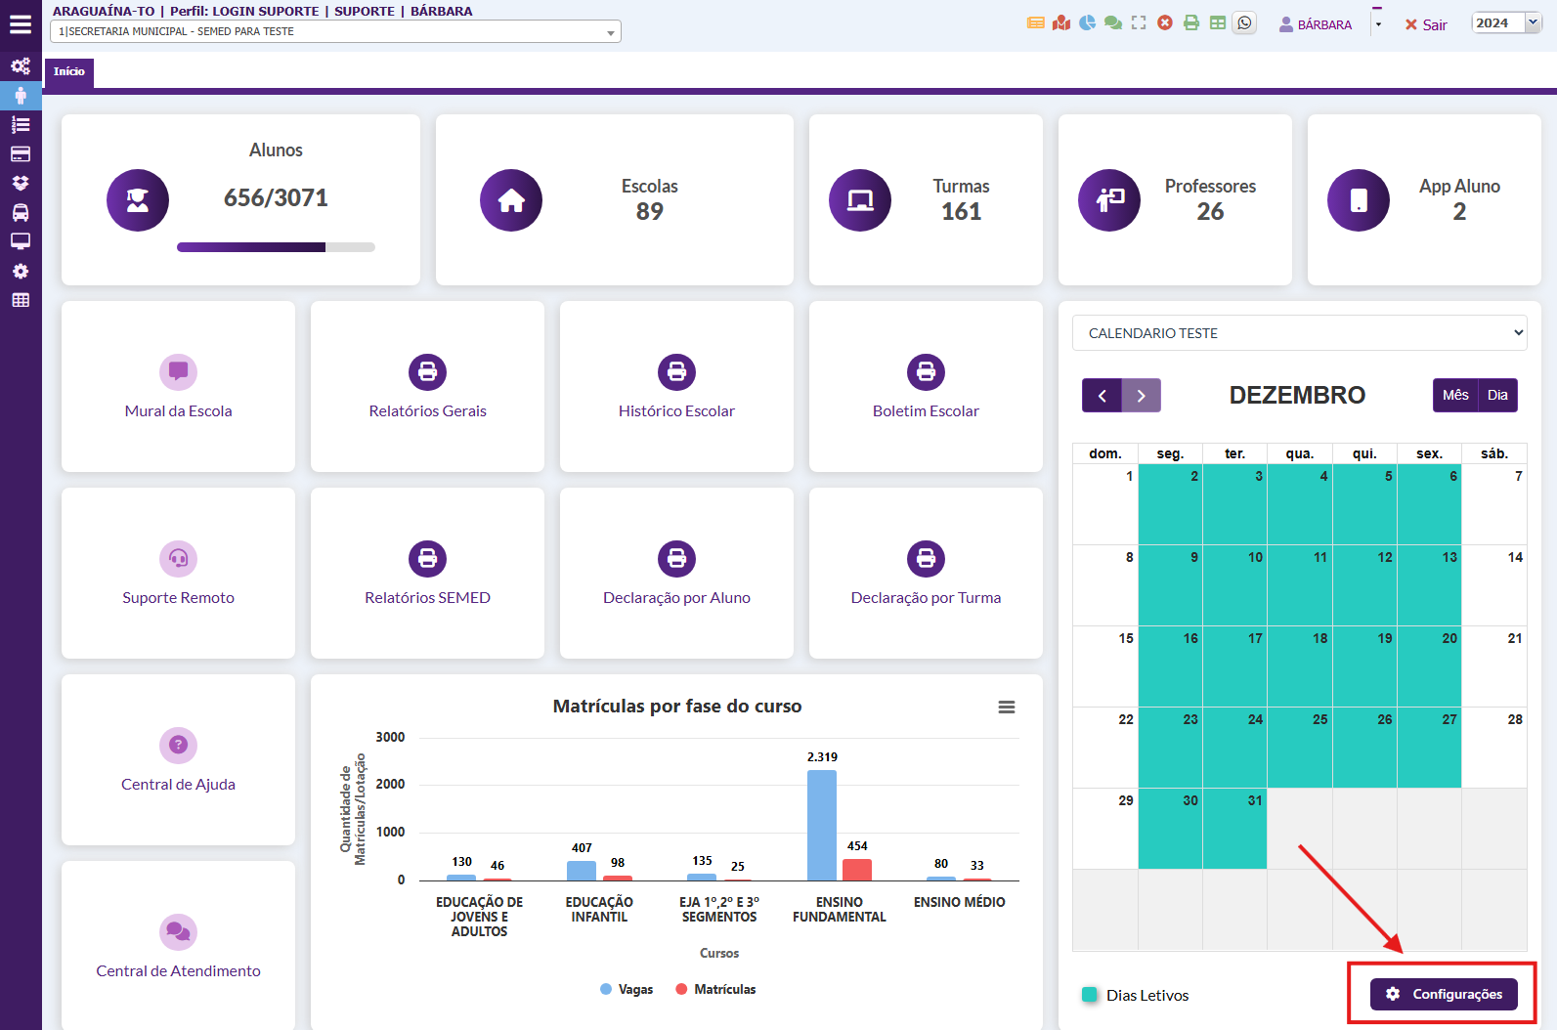Open the chart hamburger context menu
This screenshot has height=1030, width=1557.
[x=1006, y=708]
